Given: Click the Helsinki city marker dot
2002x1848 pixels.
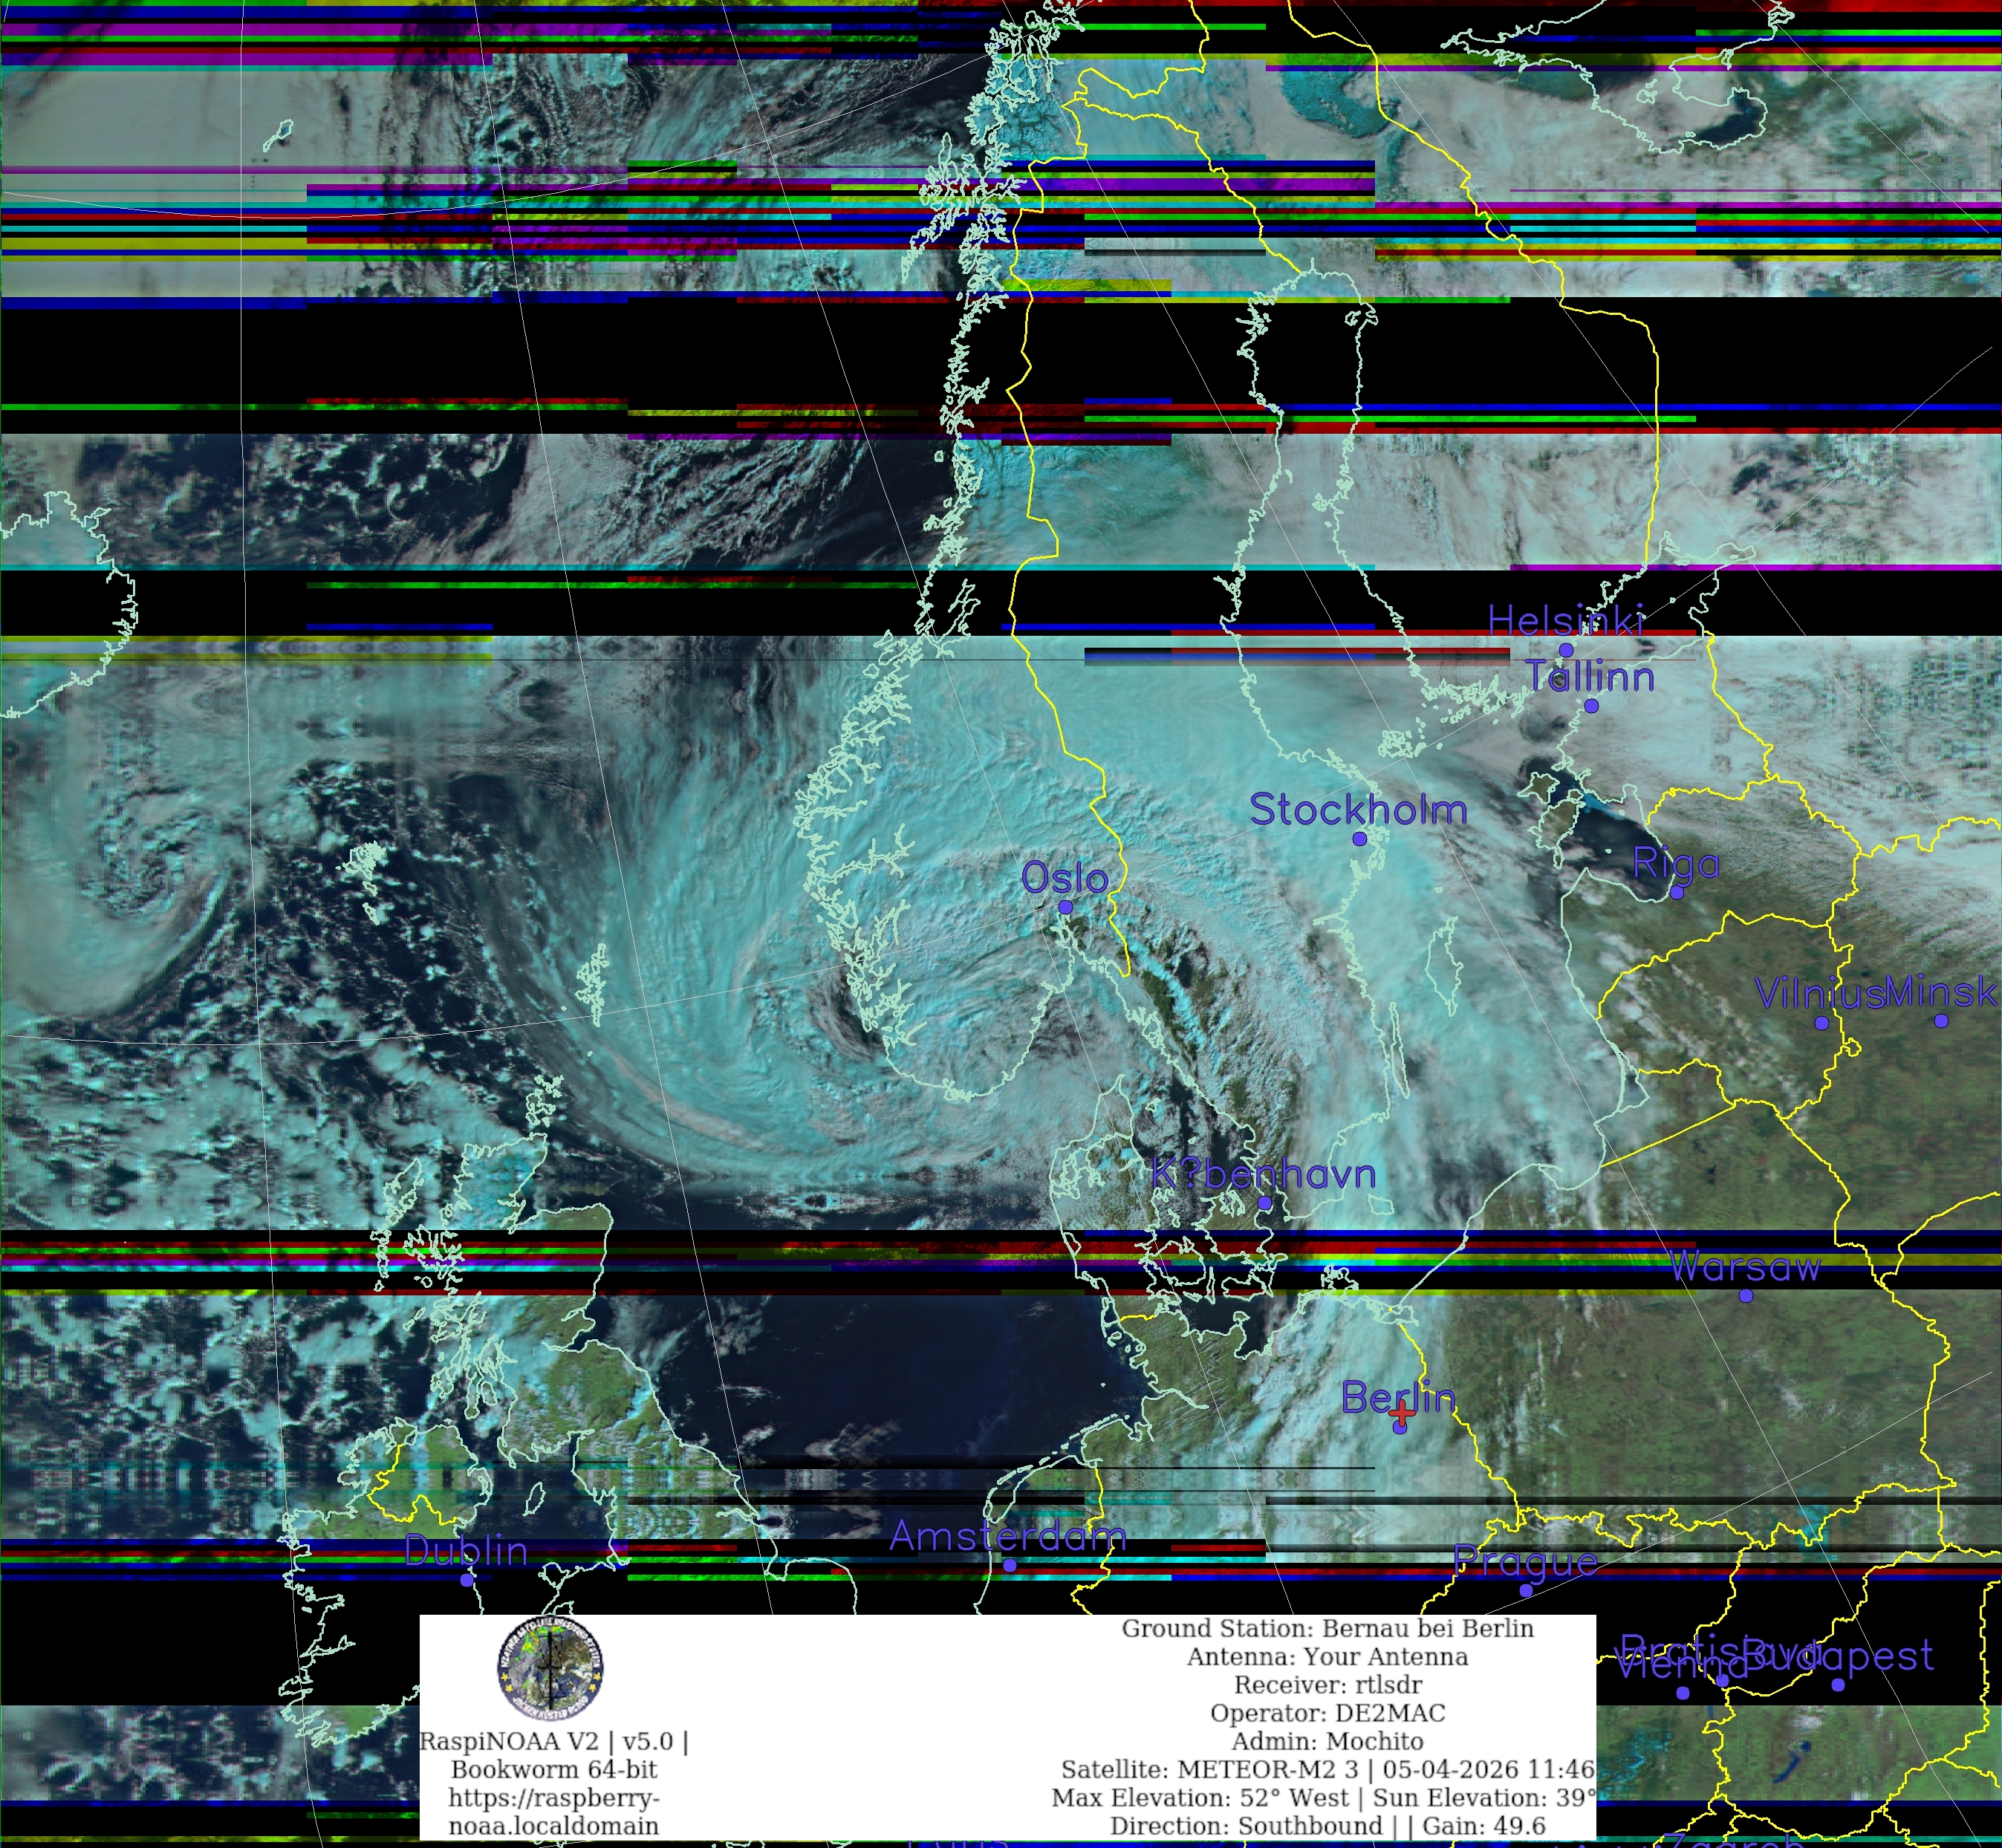Looking at the screenshot, I should point(1566,650).
